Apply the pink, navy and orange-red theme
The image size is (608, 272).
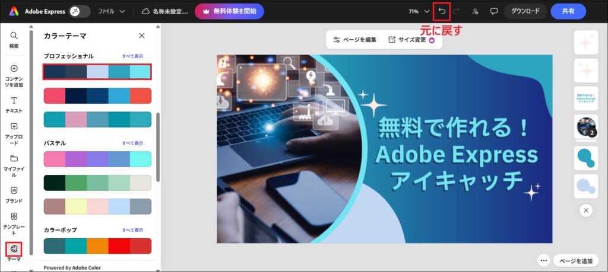click(x=97, y=95)
